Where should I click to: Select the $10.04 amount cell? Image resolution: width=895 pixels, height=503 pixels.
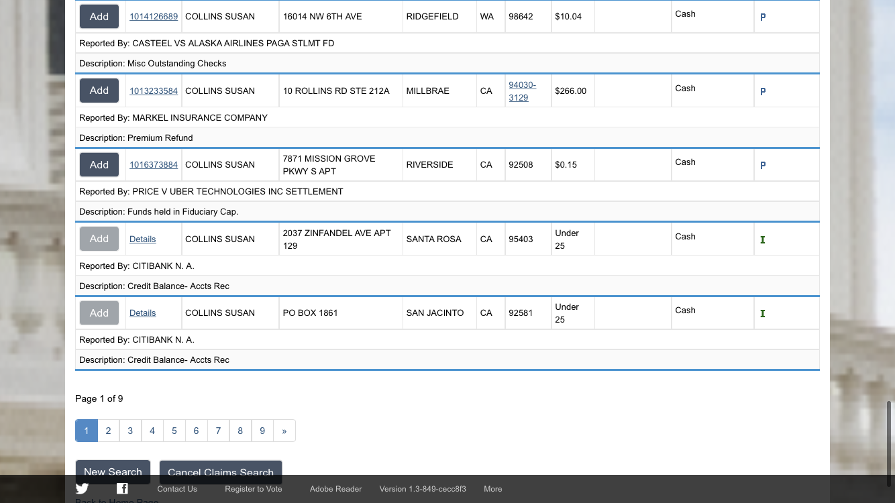(x=573, y=17)
